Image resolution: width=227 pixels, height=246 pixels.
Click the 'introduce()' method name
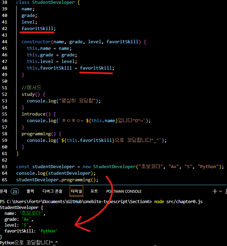[36, 114]
